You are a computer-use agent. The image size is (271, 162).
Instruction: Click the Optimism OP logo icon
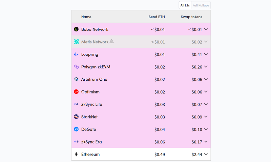click(76, 92)
